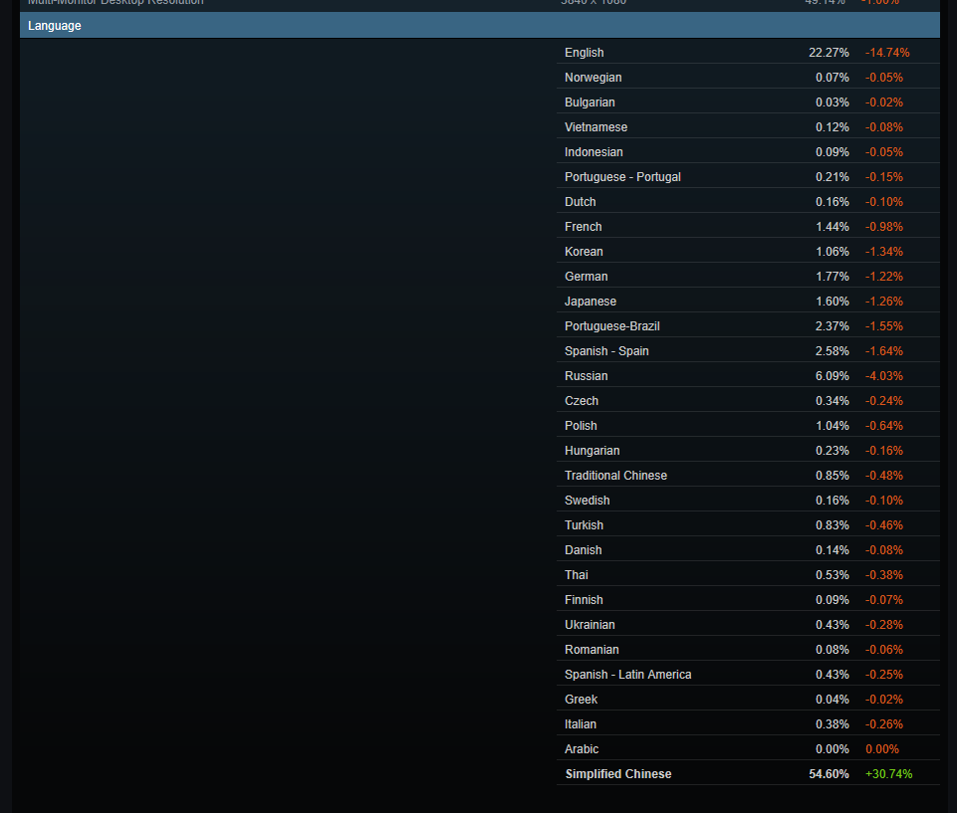Image resolution: width=957 pixels, height=813 pixels.
Task: Select the Czech entry
Action: point(748,401)
